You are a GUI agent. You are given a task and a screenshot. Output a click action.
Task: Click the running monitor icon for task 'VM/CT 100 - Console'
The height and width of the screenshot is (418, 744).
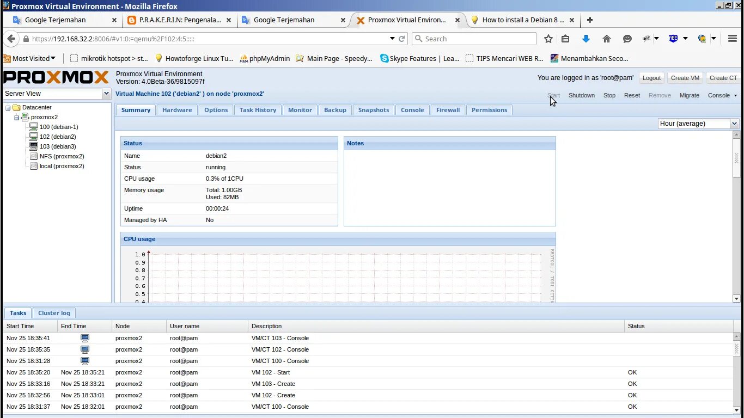click(x=84, y=361)
